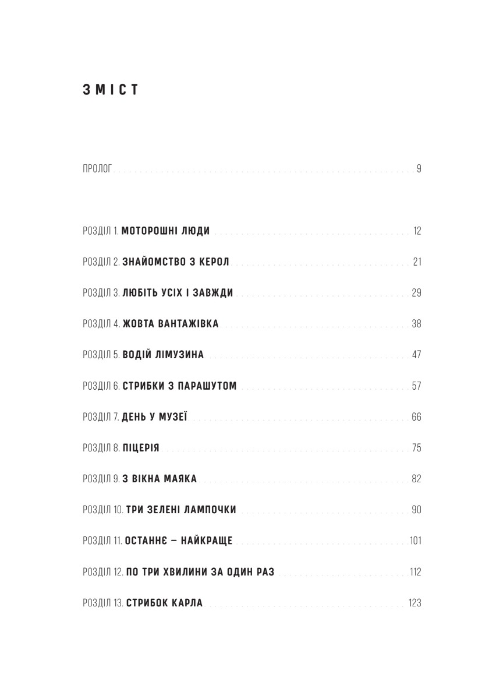
Task: Click the ЗМІСТ heading
Action: 110,91
